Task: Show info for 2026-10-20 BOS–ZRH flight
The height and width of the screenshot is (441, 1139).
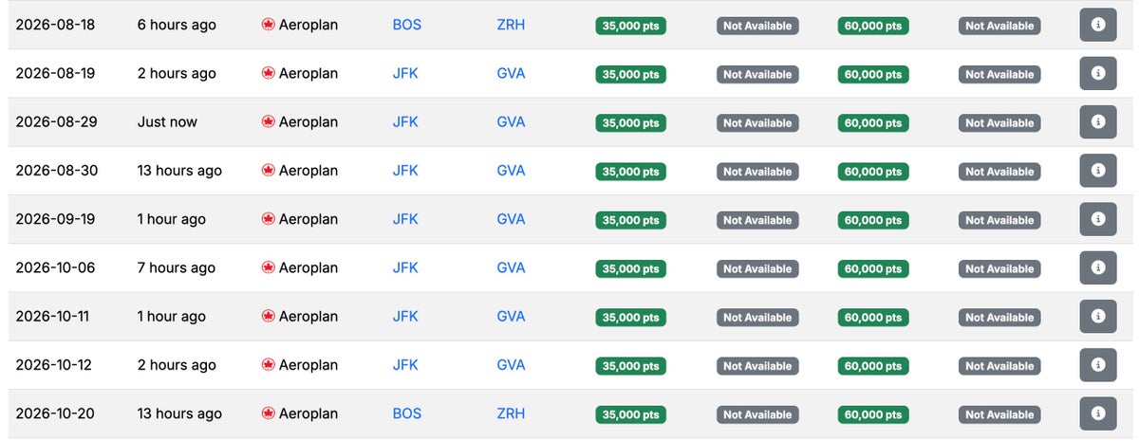Action: (x=1098, y=413)
